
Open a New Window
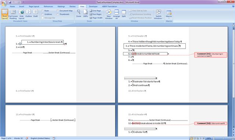(109, 14)
